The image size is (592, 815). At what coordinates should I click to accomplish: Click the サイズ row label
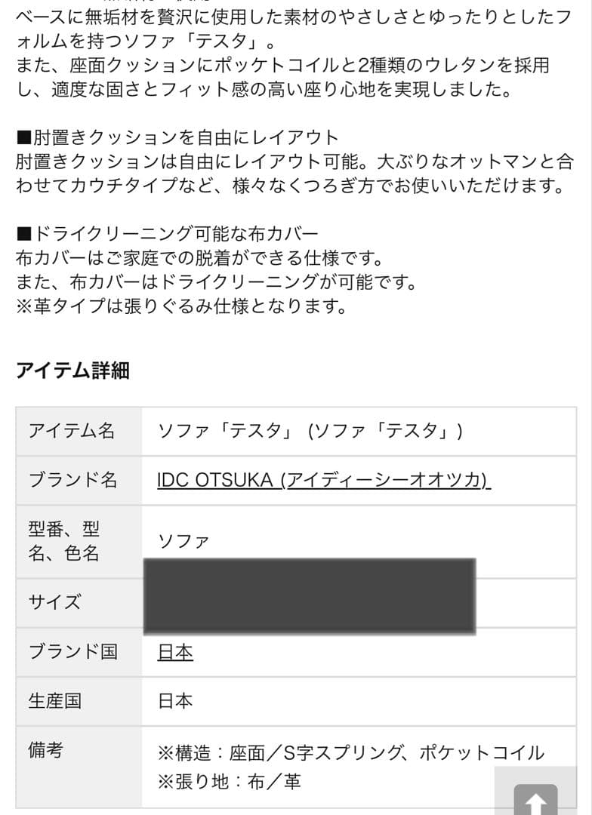coord(54,603)
